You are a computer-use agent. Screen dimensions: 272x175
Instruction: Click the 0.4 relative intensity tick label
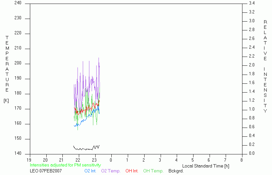[252, 136]
